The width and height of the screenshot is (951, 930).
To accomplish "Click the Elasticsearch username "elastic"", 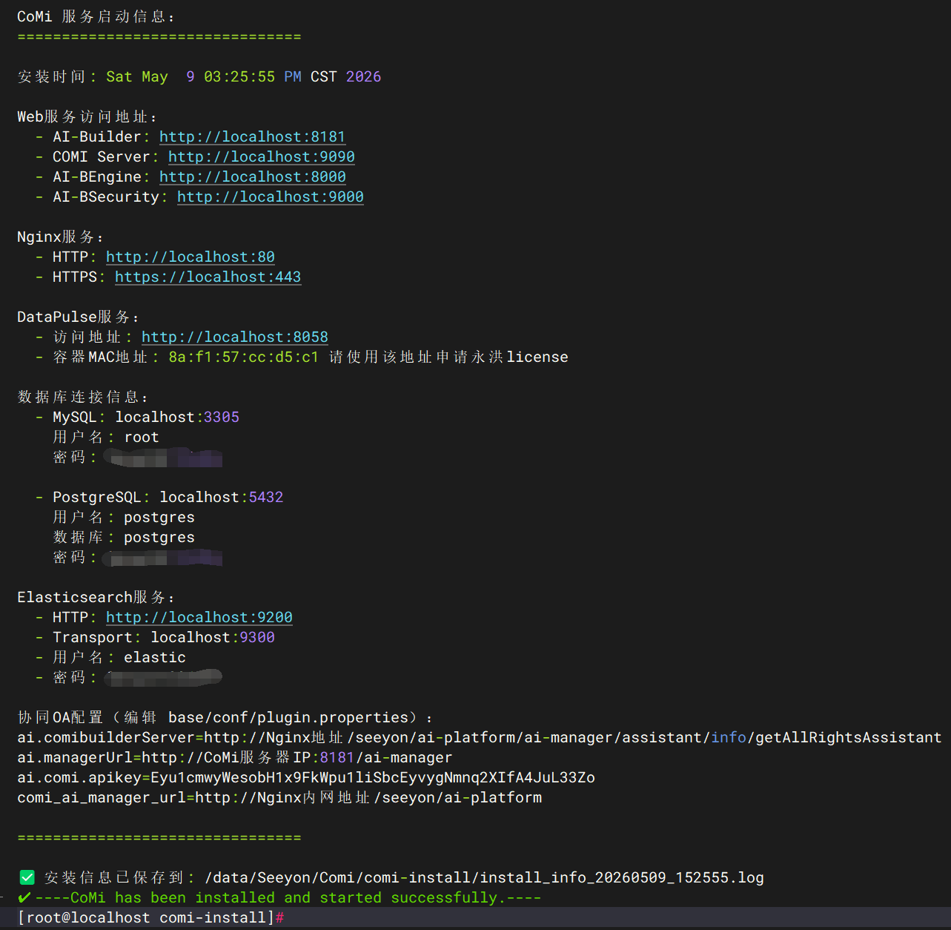I will [155, 657].
